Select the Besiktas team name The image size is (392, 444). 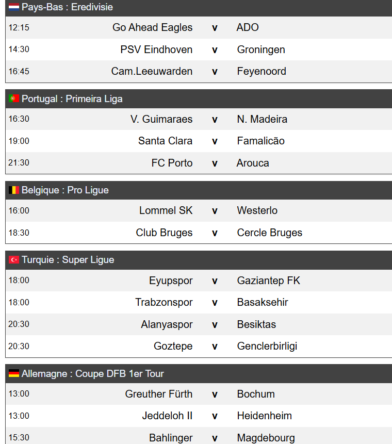256,324
